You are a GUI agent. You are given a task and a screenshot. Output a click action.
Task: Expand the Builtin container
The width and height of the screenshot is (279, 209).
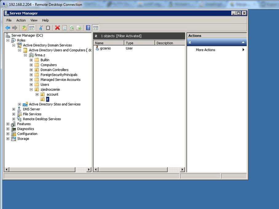point(31,60)
